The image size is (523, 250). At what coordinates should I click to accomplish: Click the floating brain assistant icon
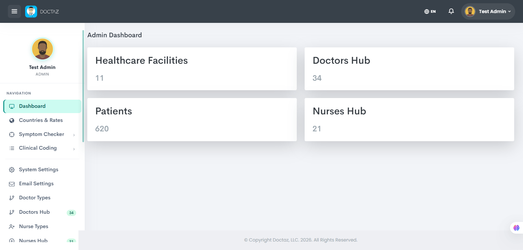[516, 228]
